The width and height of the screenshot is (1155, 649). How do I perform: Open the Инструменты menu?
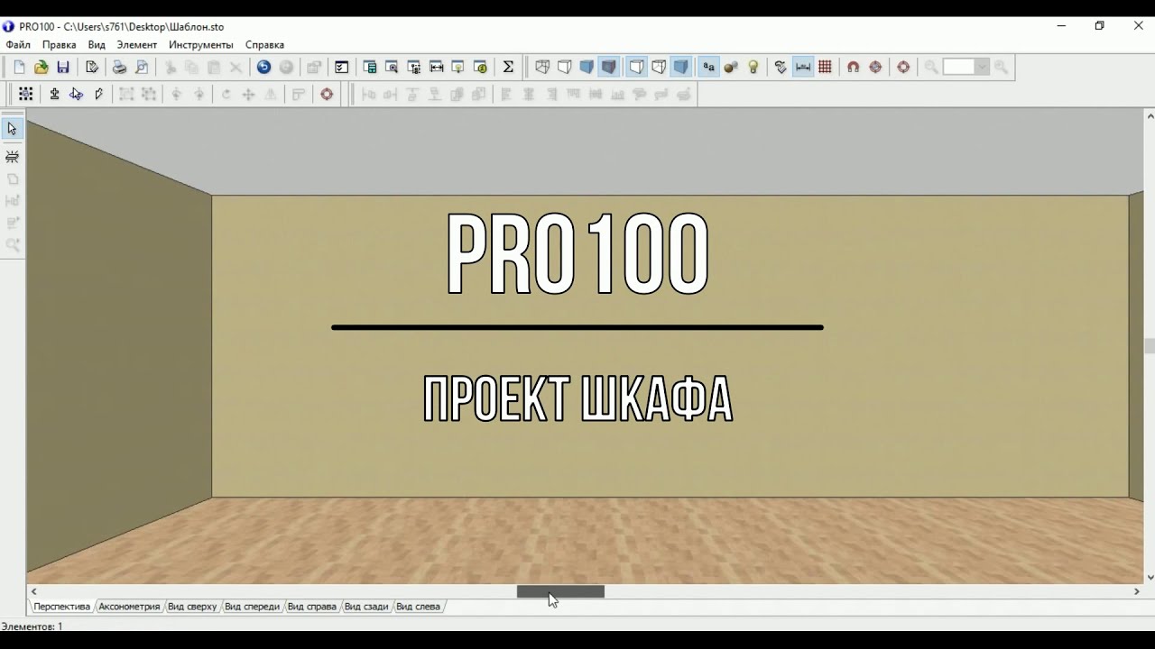tap(201, 44)
